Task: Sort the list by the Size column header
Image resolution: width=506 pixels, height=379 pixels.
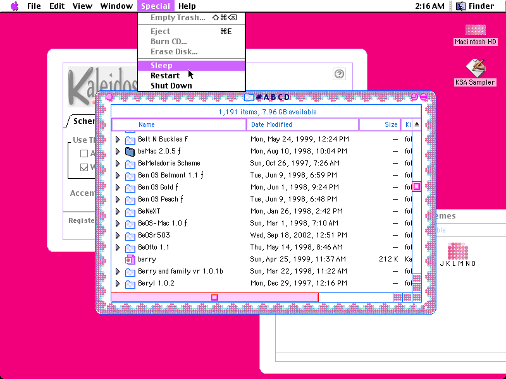Action: [x=380, y=124]
